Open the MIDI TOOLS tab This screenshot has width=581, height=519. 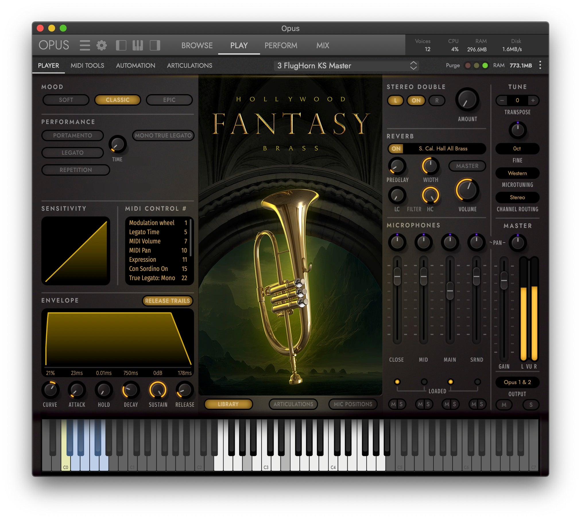[87, 65]
